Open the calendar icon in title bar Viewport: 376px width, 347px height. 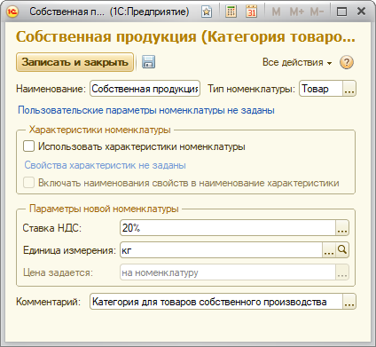click(x=252, y=12)
